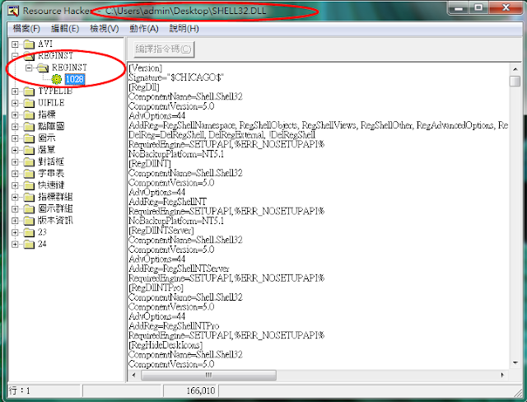Viewport: 527px width, 402px height.
Task: Click the 選單 folder icon
Action: coord(30,150)
